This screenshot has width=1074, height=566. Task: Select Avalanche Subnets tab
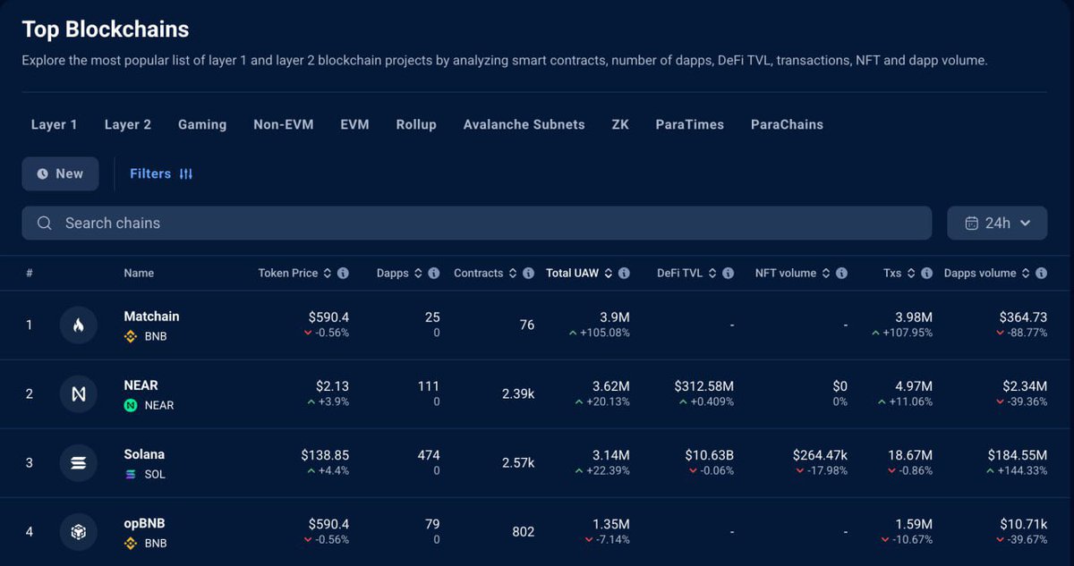(x=524, y=124)
